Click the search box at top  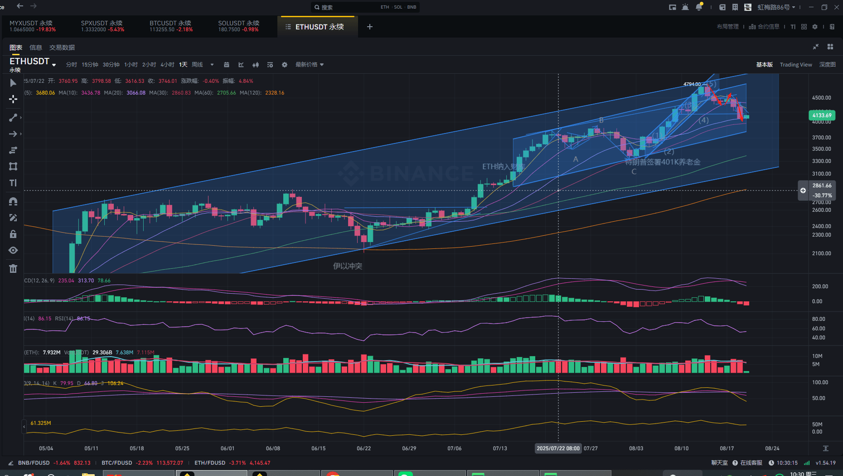[x=365, y=7]
